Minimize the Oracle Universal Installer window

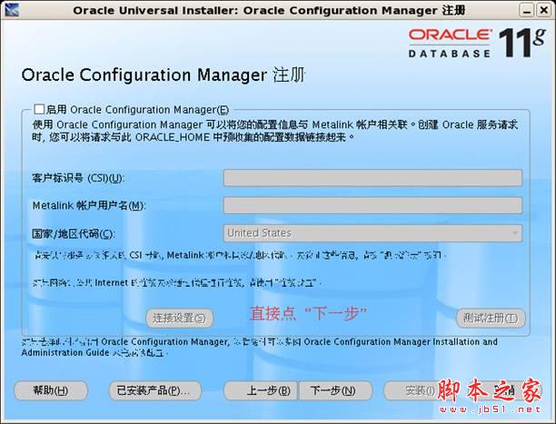pos(527,10)
